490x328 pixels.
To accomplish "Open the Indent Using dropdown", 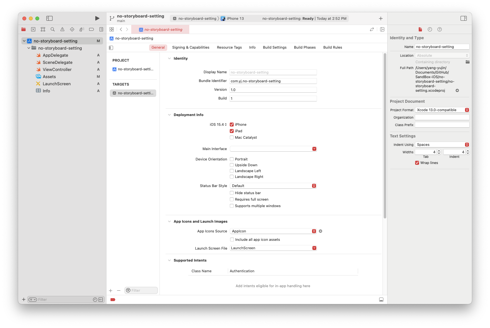I will pos(442,145).
